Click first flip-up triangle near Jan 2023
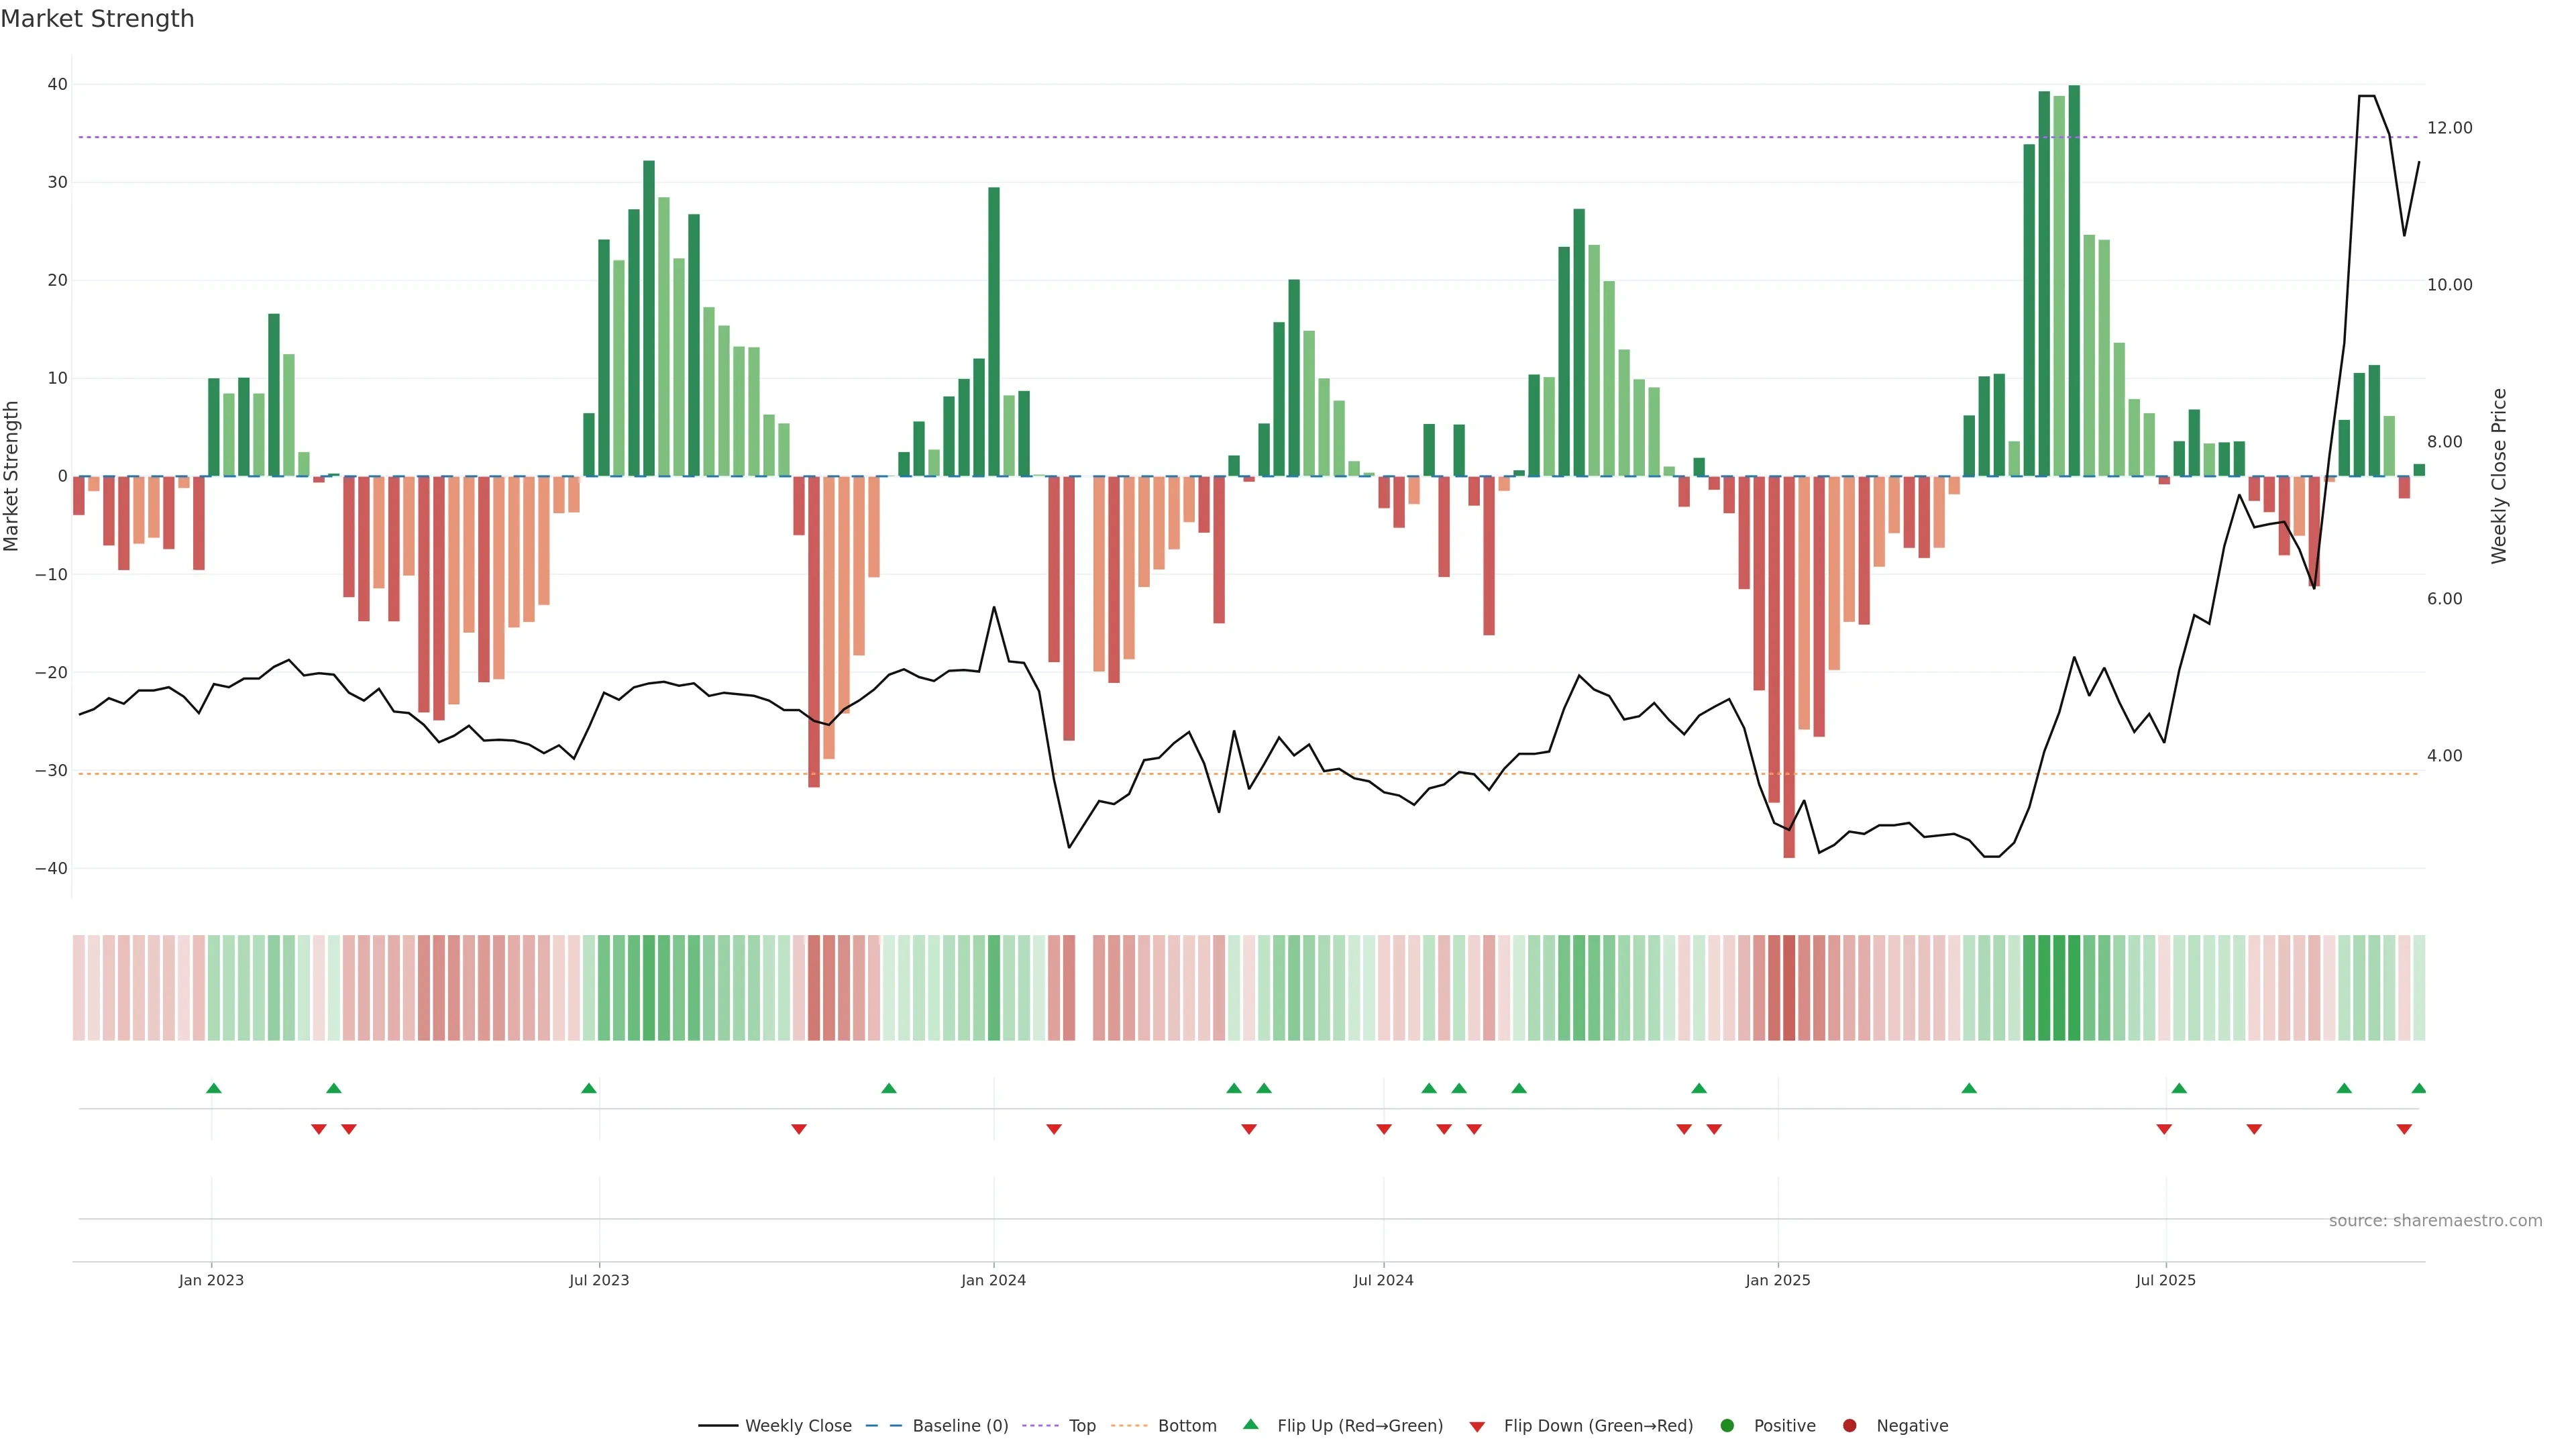Viewport: 2576px width, 1449px height. point(213,1088)
